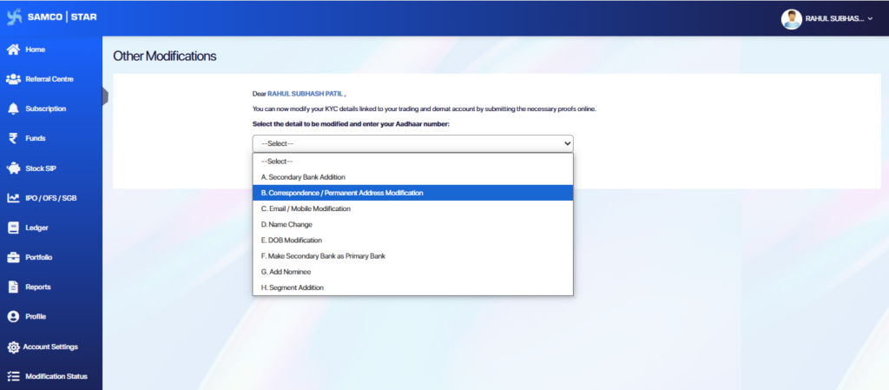The height and width of the screenshot is (390, 889).
Task: Open the Portfolio briefcase icon
Action: pyautogui.click(x=13, y=257)
